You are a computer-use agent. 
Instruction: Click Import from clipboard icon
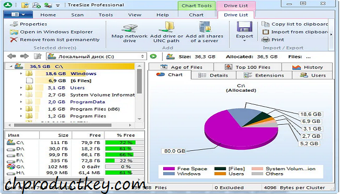[265, 32]
